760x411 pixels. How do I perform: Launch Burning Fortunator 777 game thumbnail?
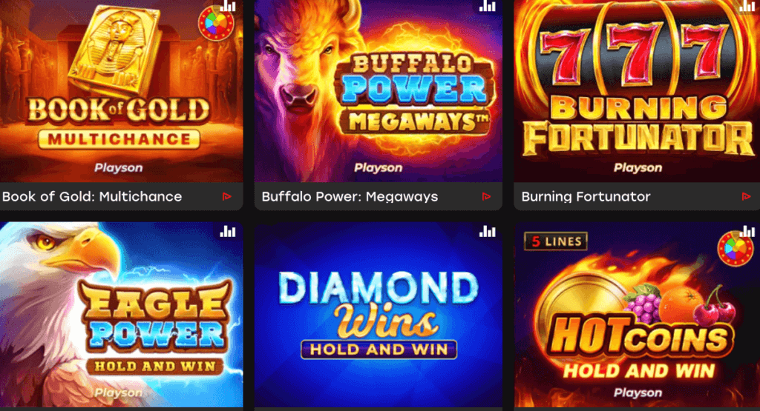(637, 91)
